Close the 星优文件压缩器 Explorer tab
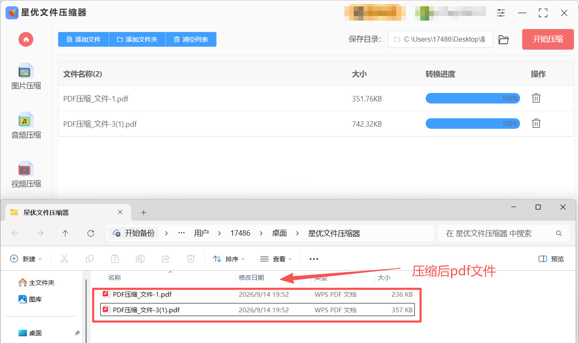This screenshot has width=579, height=343. pos(120,213)
